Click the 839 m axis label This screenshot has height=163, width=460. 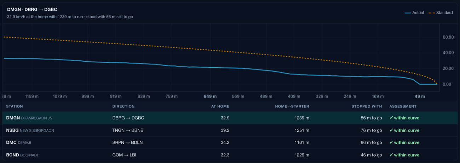[144, 96]
